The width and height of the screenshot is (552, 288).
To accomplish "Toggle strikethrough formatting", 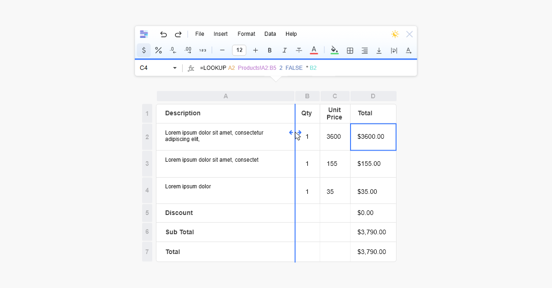I will coord(299,51).
